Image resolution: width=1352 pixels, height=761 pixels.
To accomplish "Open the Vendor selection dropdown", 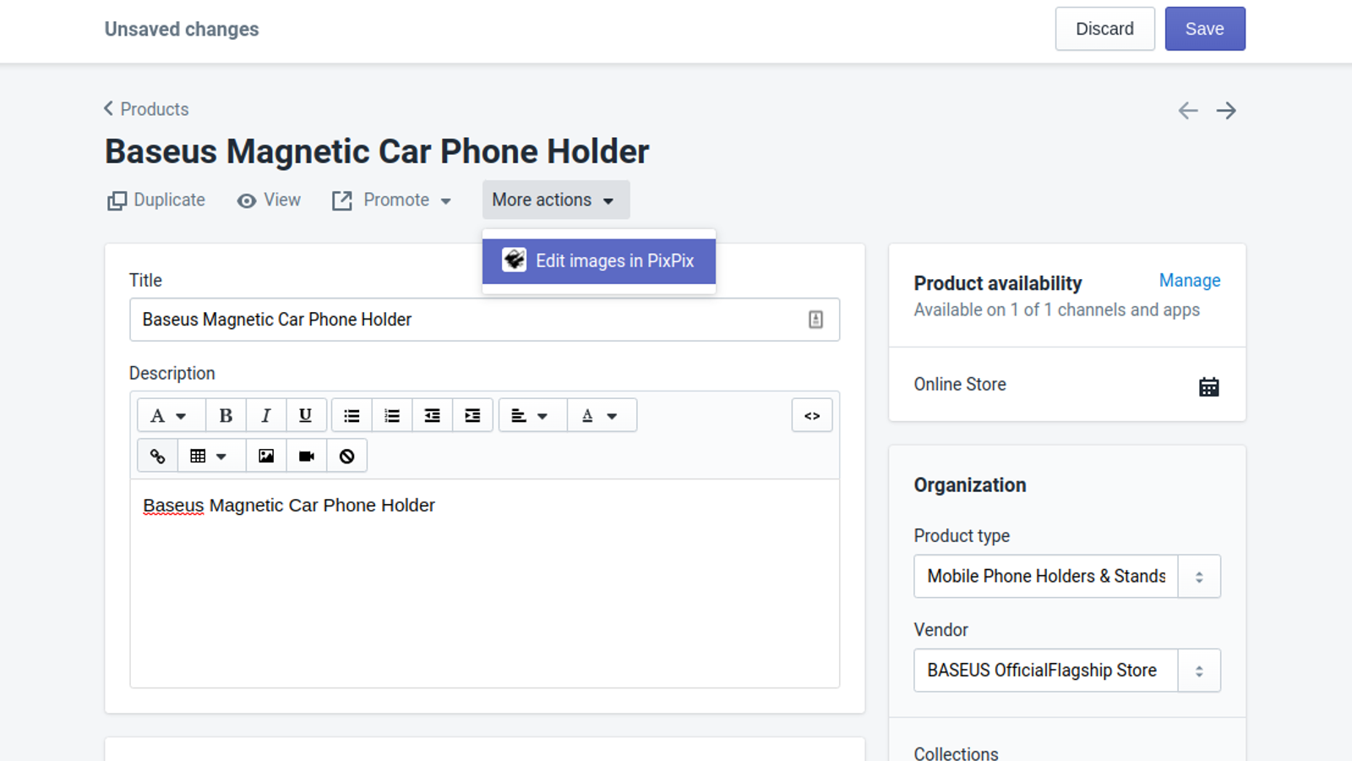I will point(1198,671).
